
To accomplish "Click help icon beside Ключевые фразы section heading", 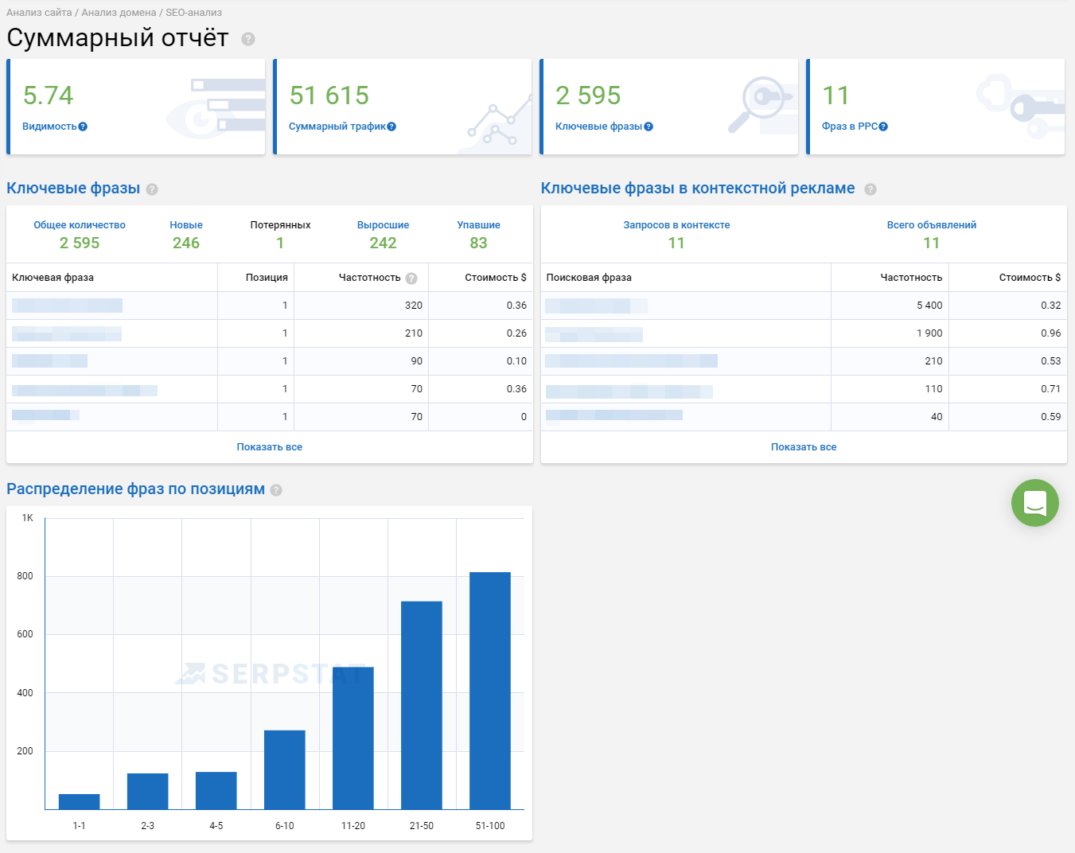I will click(152, 189).
